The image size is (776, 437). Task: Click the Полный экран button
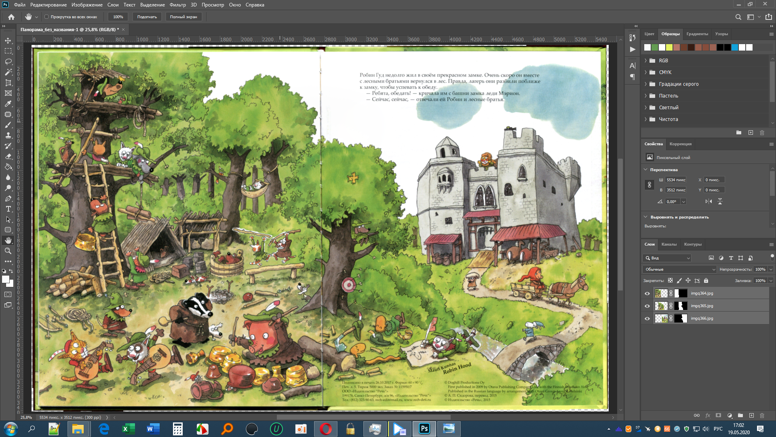point(183,17)
